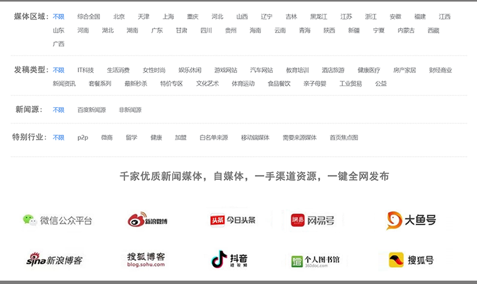Filter article type by IT科技
The width and height of the screenshot is (477, 284).
click(85, 70)
